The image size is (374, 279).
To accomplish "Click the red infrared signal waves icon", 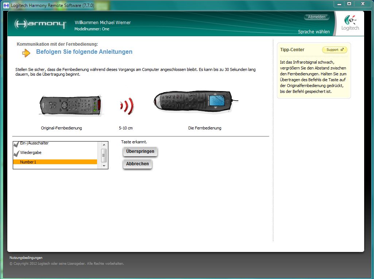I will coord(127,106).
